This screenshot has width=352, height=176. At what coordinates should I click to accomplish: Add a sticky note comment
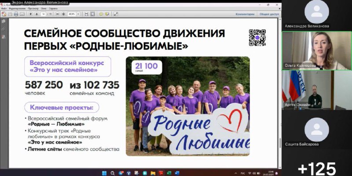101,14
